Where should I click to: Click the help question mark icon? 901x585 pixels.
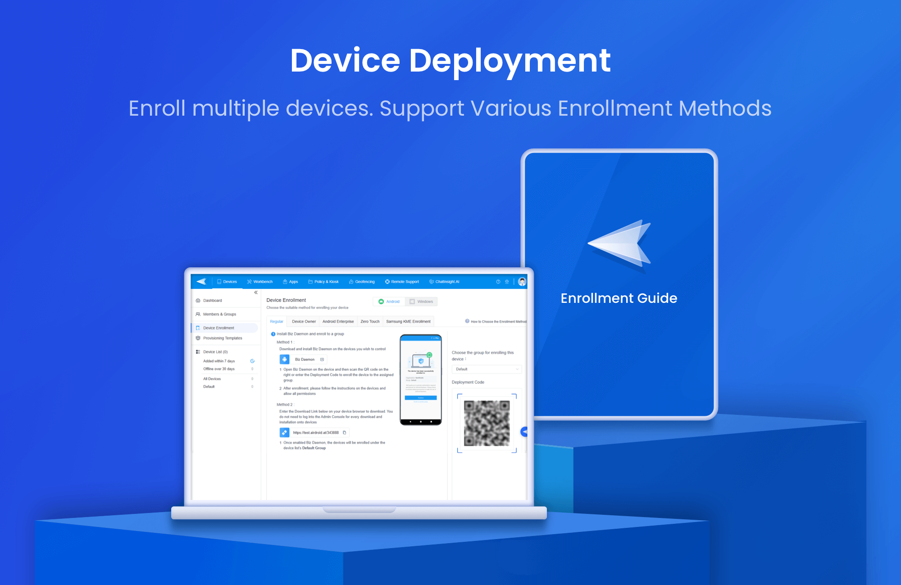pyautogui.click(x=498, y=282)
